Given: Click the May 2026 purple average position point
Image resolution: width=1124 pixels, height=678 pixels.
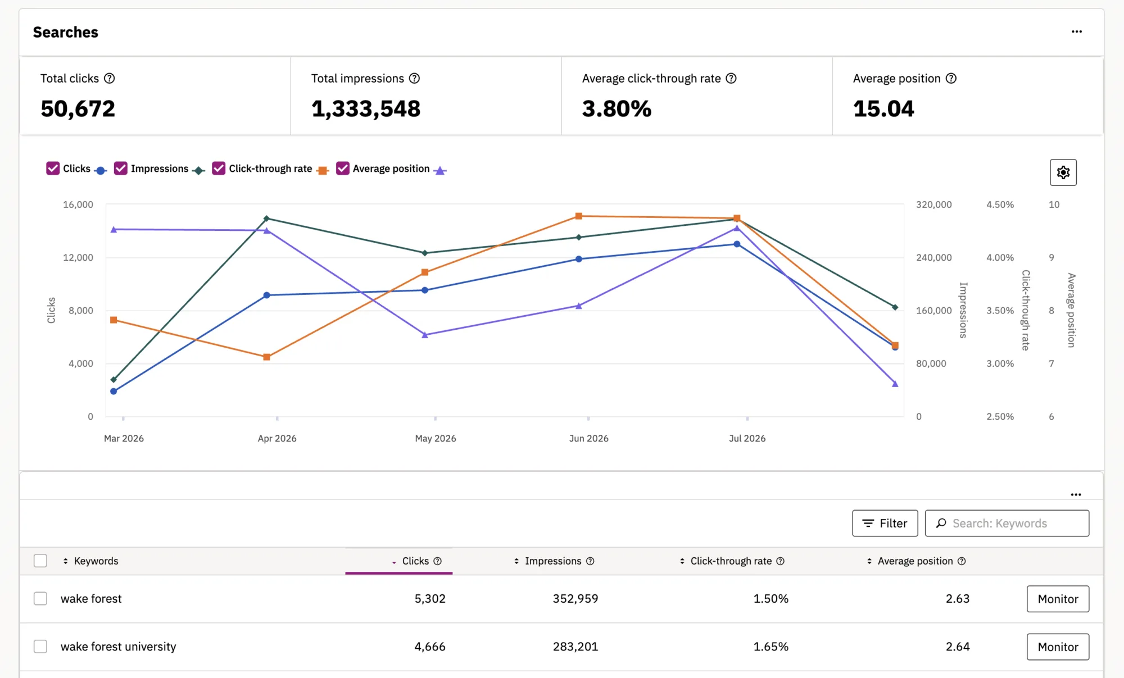Looking at the screenshot, I should coord(425,335).
